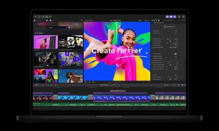Open the Select tool dropdown in timeline
Image resolution: width=219 pixels, height=131 pixels.
click(56, 85)
